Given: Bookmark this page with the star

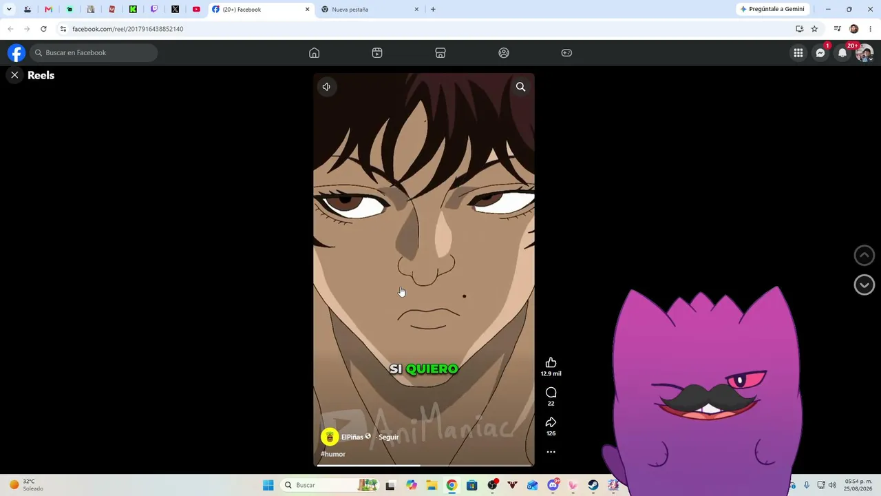Looking at the screenshot, I should 814,29.
